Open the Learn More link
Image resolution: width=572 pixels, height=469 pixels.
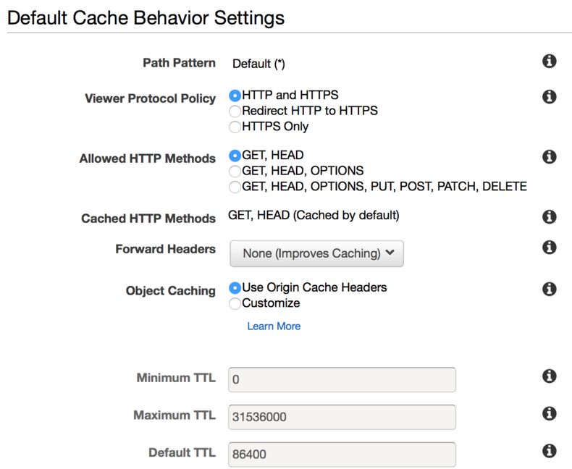(274, 326)
